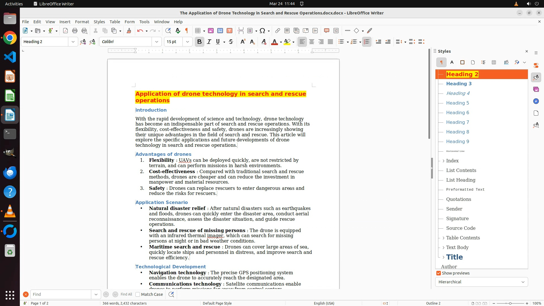544x306 pixels.
Task: Toggle formatting marks pilcrow icon
Action: 187,31
